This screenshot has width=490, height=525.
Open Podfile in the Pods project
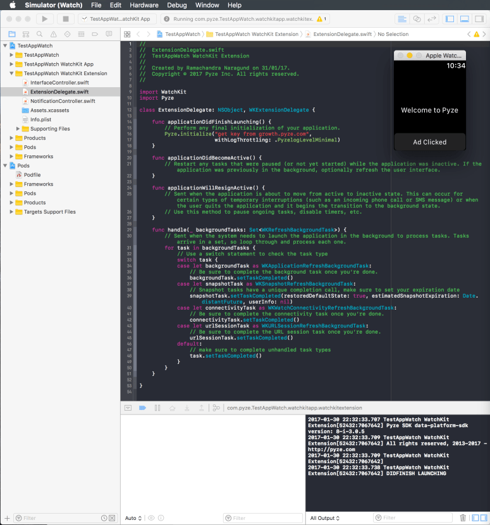(x=32, y=175)
